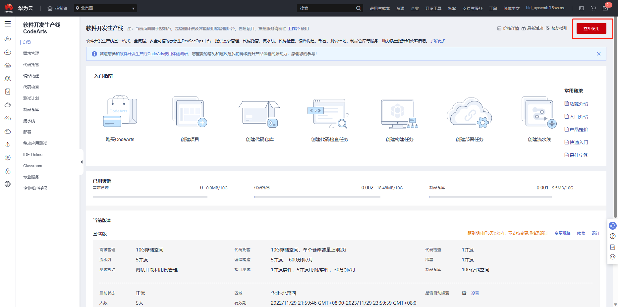618x307 pixels.
Task: Select 总览 in the sidebar
Action: [27, 42]
